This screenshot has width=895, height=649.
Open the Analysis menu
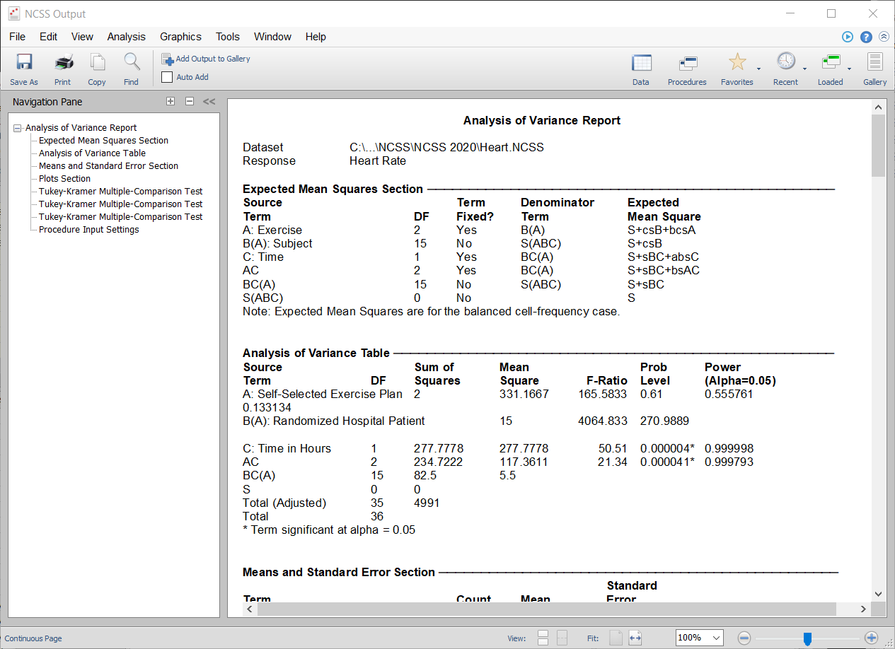click(x=126, y=37)
